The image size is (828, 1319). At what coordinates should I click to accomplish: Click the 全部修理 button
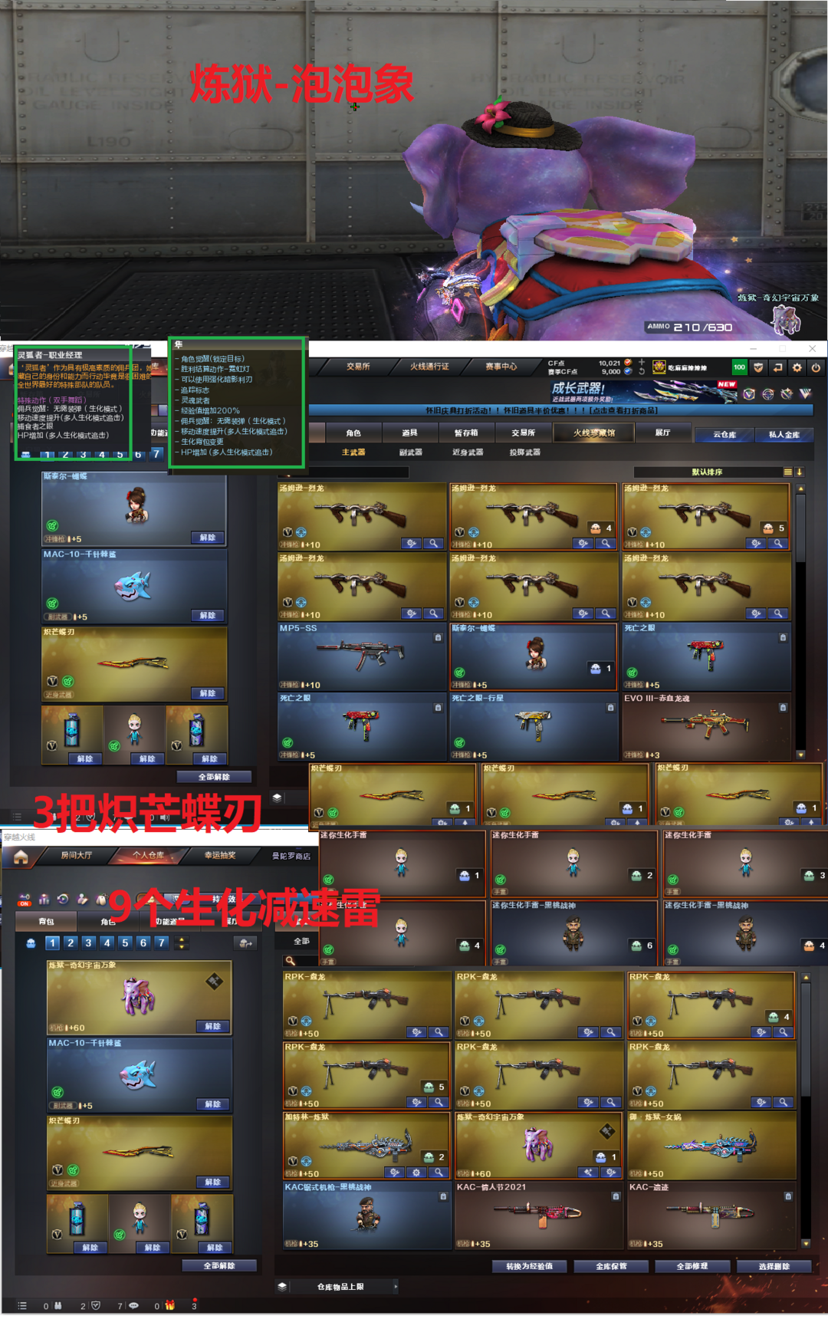click(x=692, y=1266)
